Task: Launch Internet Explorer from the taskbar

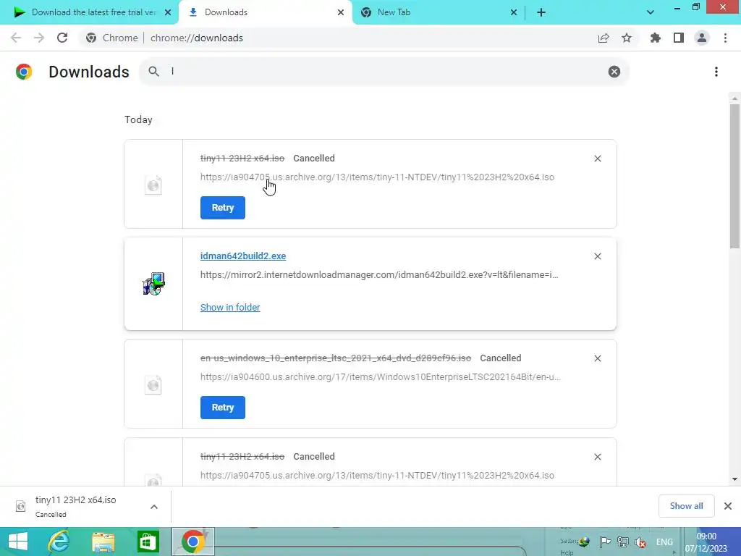Action: click(59, 542)
